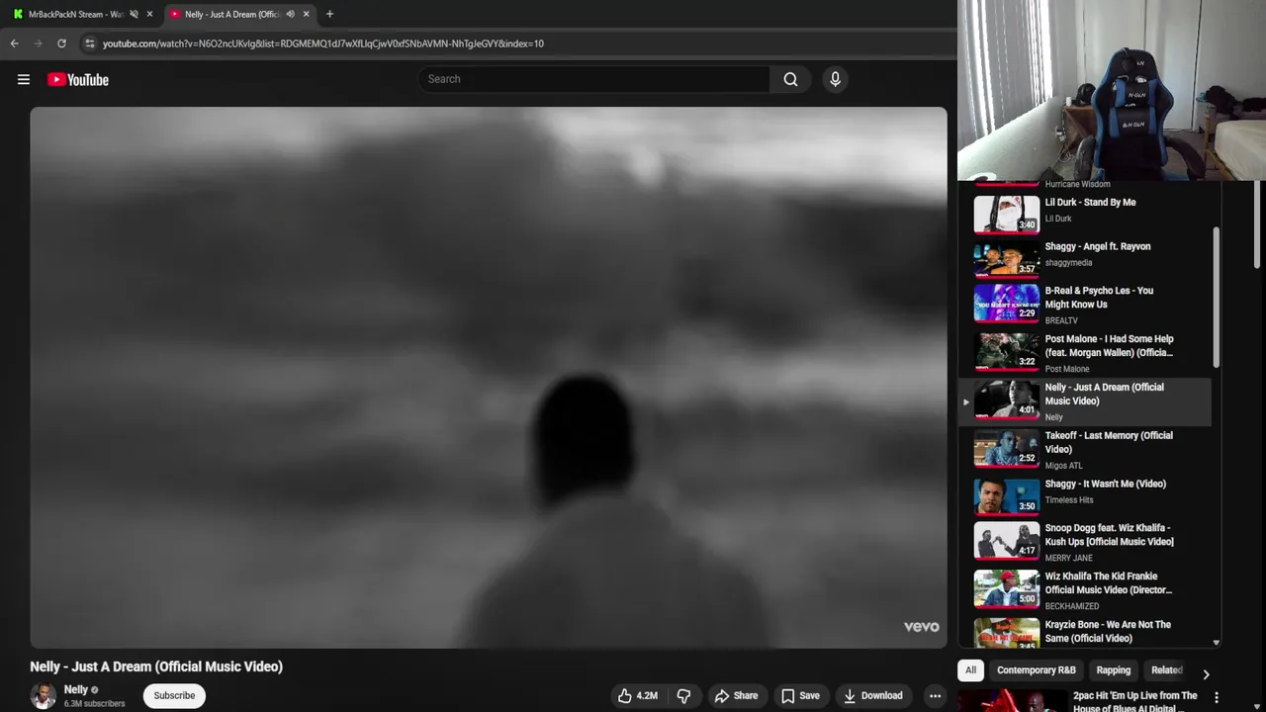Click the Hurricane Wisdom channel name in playlist
The width and height of the screenshot is (1266, 712).
[x=1077, y=184]
